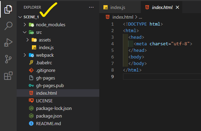The width and height of the screenshot is (201, 131).
Task: Collapse the SCENE_1 root folder
Action: pos(20,17)
